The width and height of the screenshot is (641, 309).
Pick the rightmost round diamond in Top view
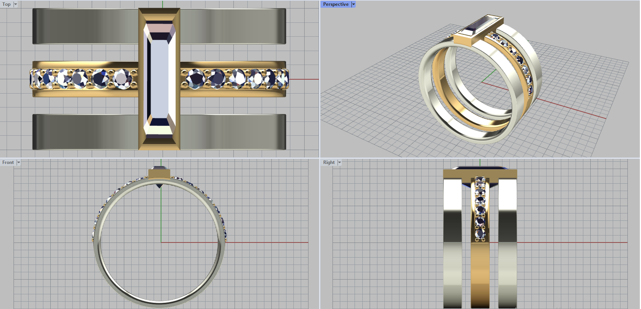[282, 78]
